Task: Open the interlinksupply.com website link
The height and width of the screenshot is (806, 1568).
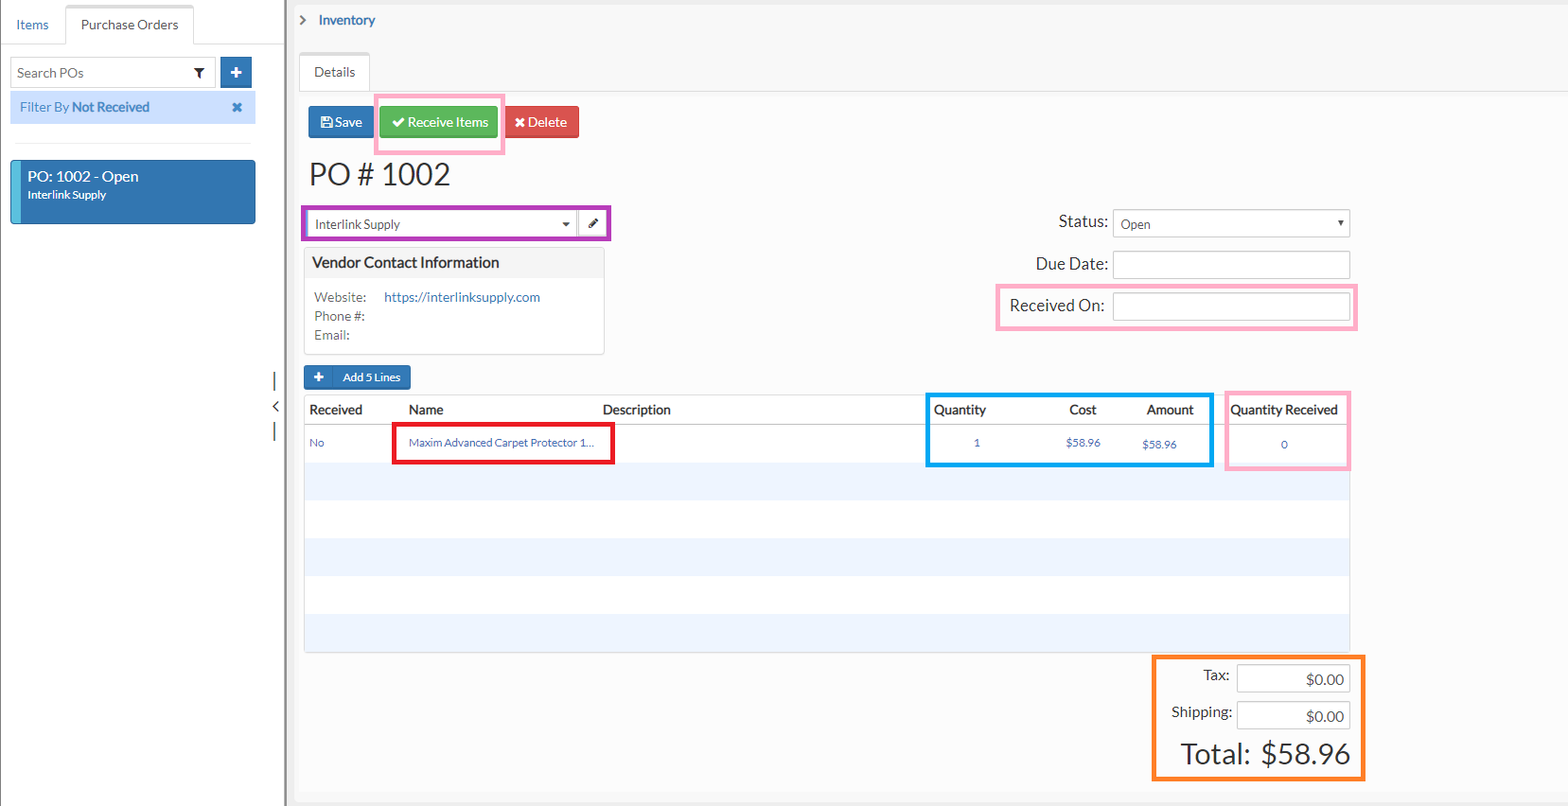Action: (462, 297)
